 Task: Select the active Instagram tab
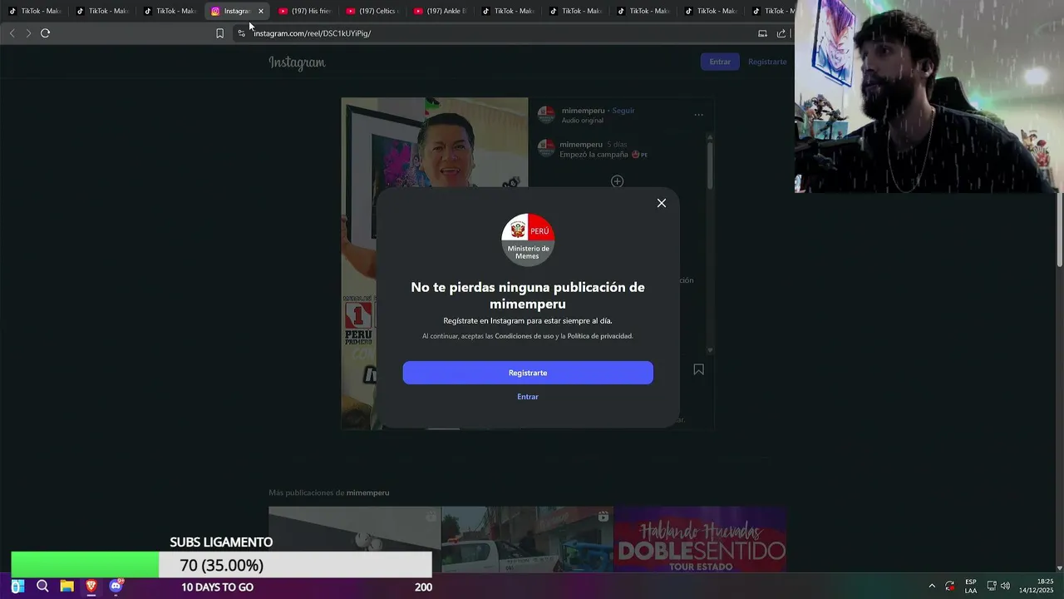click(x=237, y=11)
